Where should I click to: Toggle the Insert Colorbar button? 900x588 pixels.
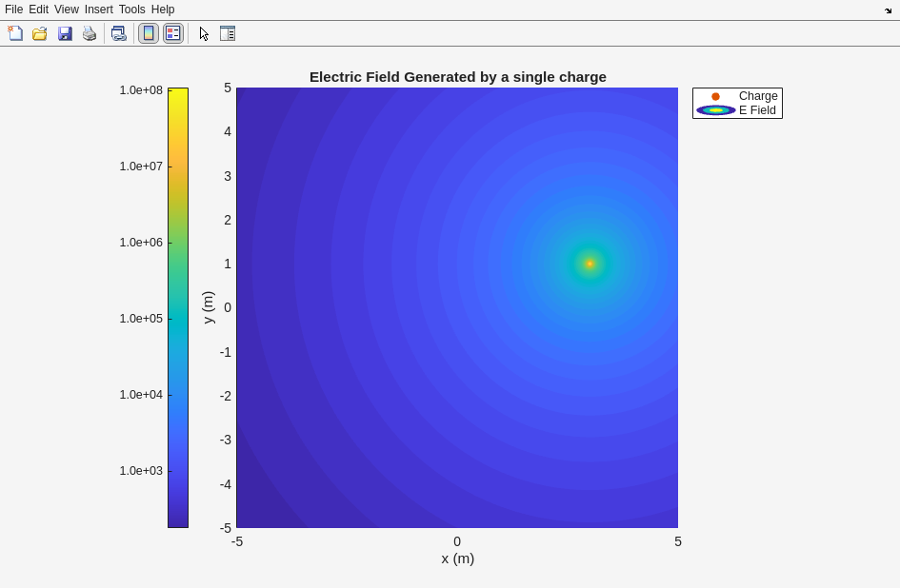pos(149,33)
